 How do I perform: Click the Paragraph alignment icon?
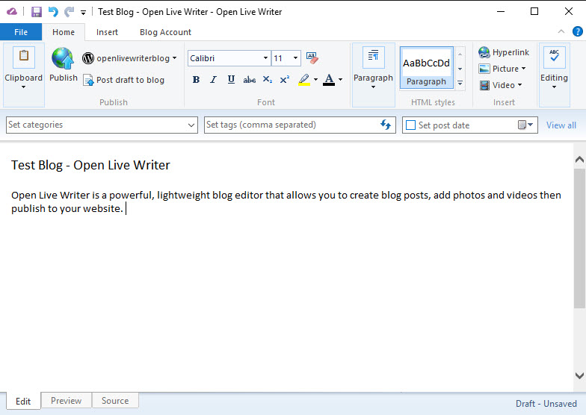click(x=374, y=57)
